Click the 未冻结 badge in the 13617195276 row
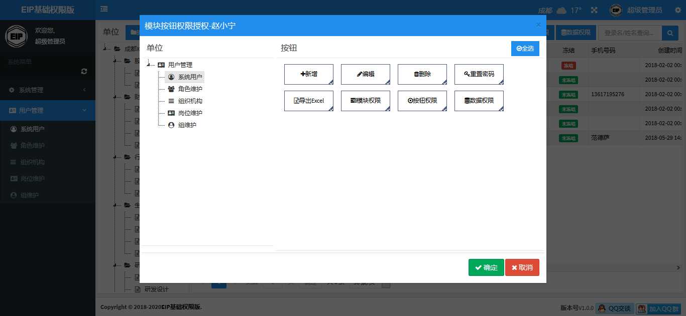The image size is (686, 316). pos(568,95)
